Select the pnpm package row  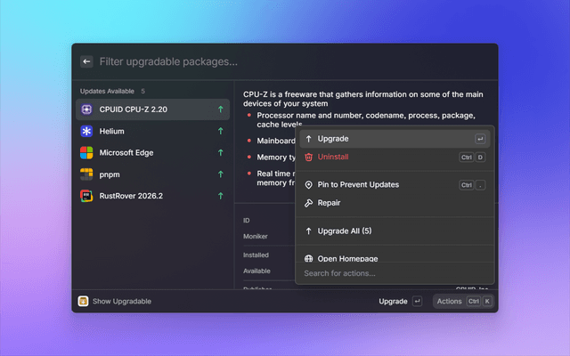pos(152,174)
